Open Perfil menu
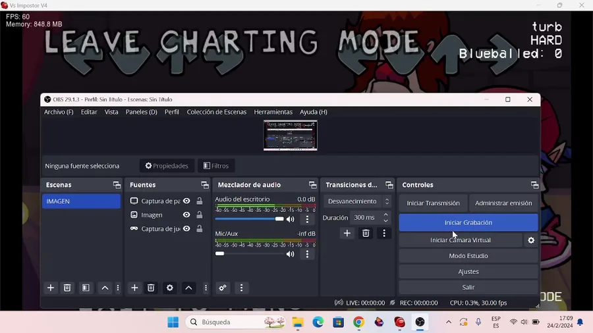The width and height of the screenshot is (593, 333). (x=172, y=112)
